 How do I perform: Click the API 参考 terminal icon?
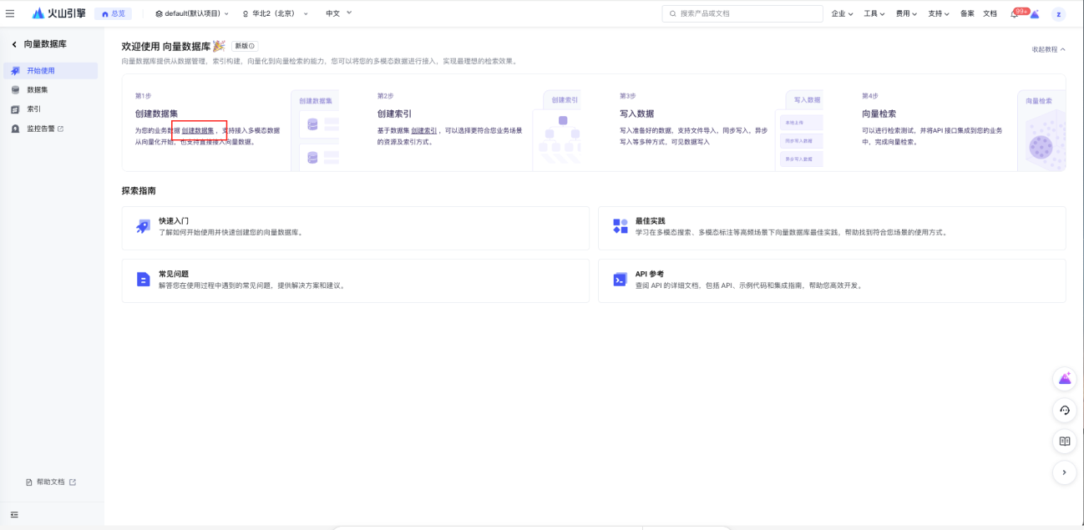coord(620,280)
